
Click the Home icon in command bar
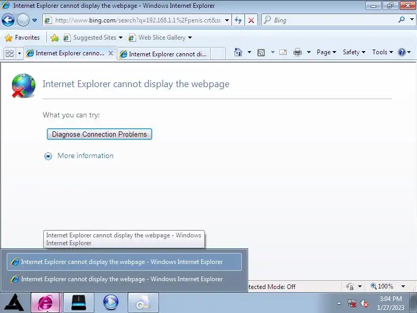pyautogui.click(x=238, y=52)
